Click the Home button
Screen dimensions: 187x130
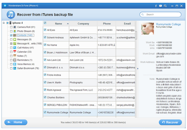click(x=16, y=122)
